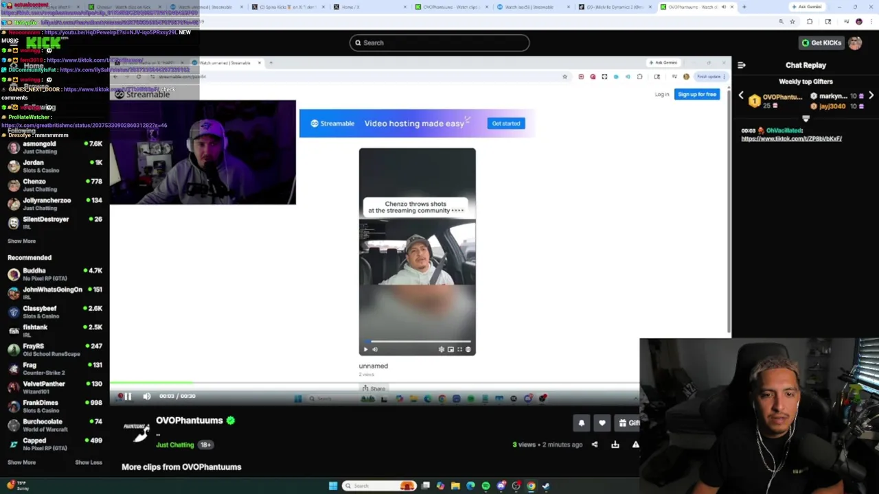Enter fullscreen on Streamable player
Screen dimensions: 879x494
(459, 349)
